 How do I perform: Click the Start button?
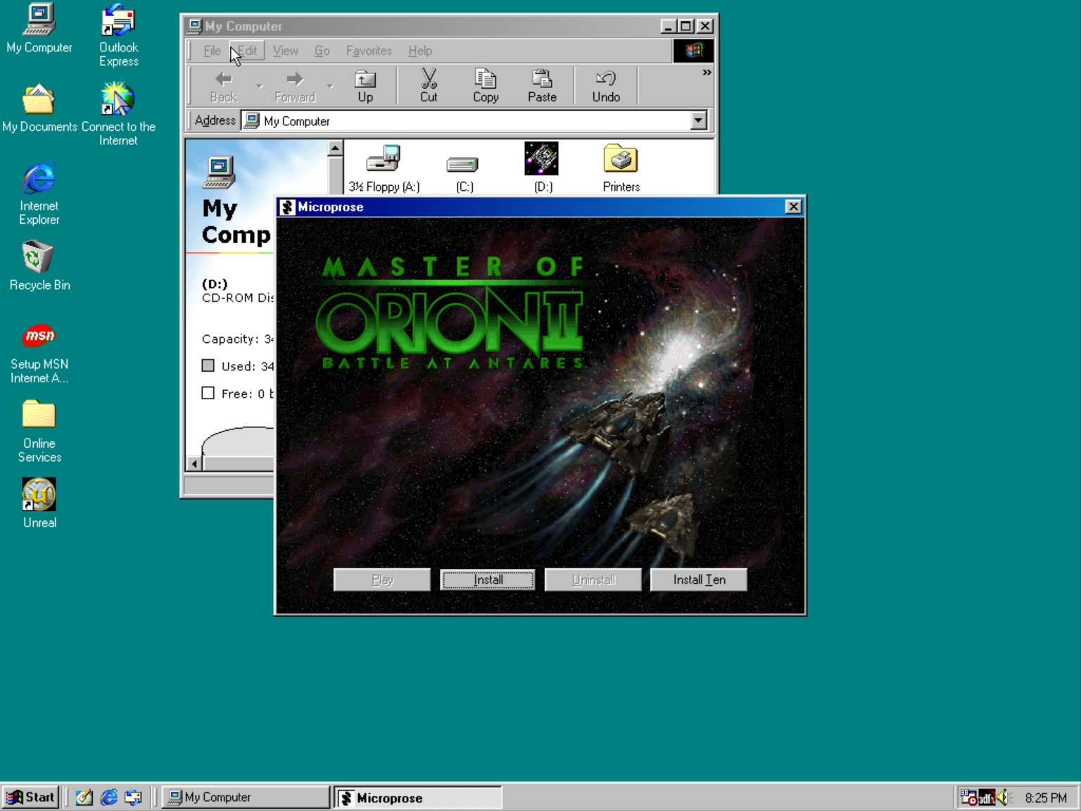31,798
